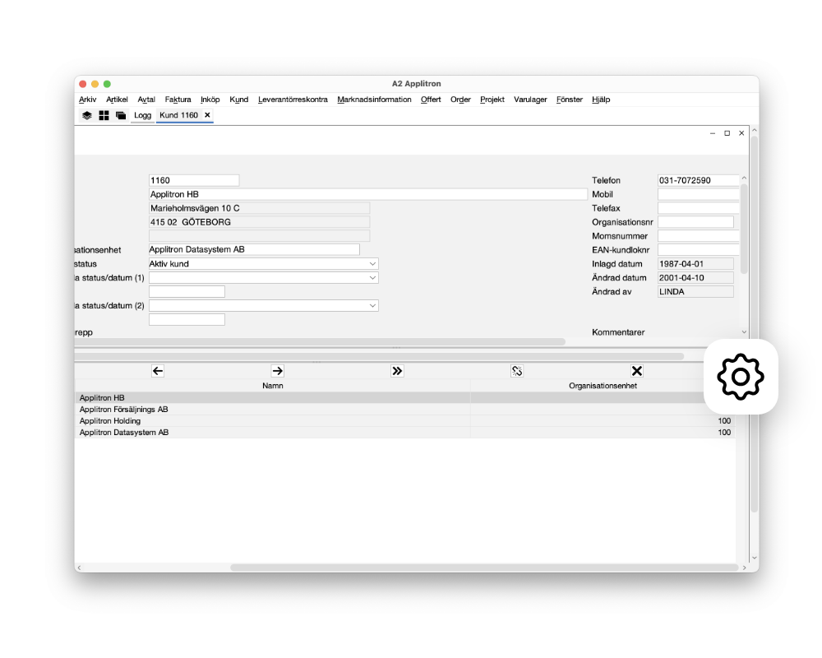This screenshot has width=822, height=658.
Task: Open the Faktura menu
Action: point(178,100)
